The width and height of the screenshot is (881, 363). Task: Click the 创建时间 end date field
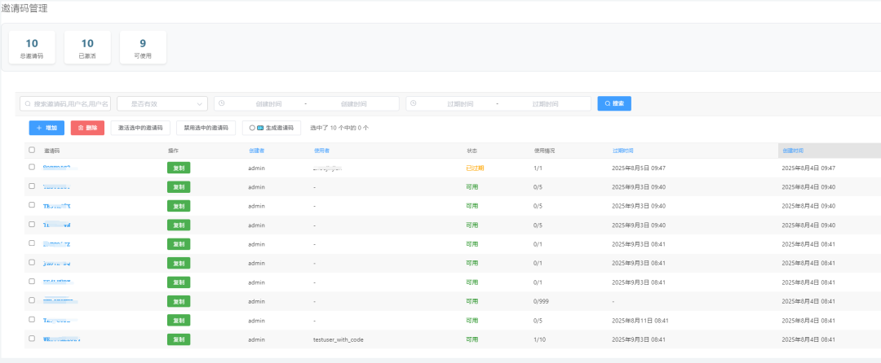353,103
